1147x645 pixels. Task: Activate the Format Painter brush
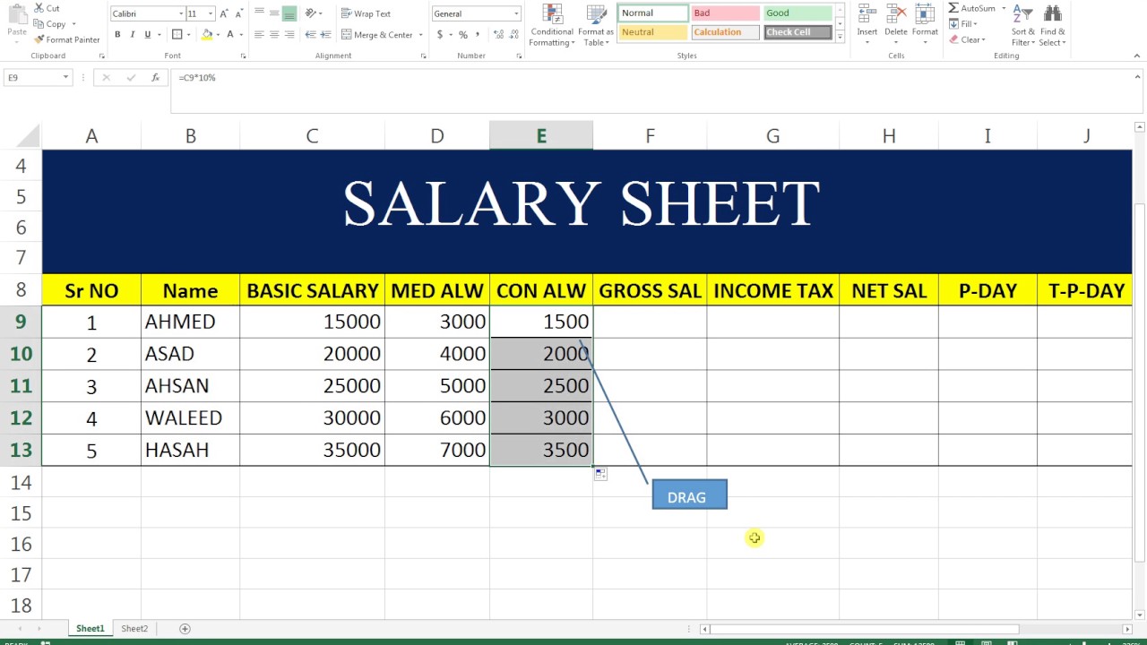[x=39, y=39]
